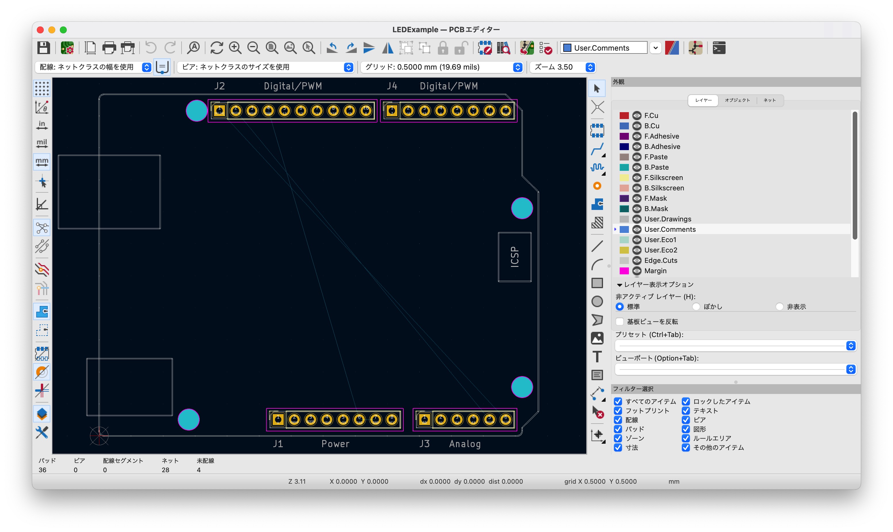
Task: Open the ズーム level dropdown
Action: (562, 67)
